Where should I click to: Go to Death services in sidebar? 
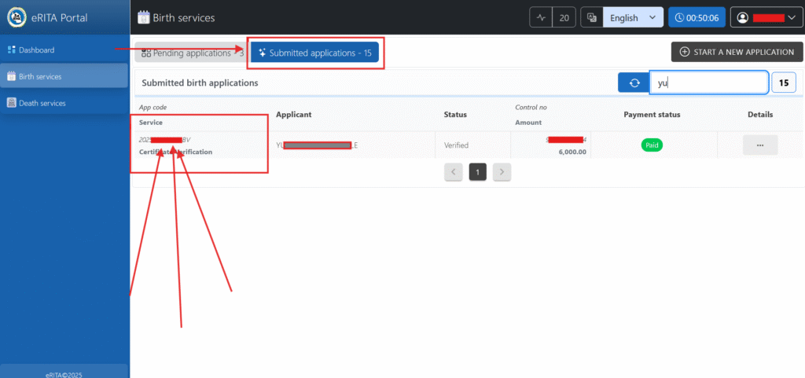tap(42, 103)
